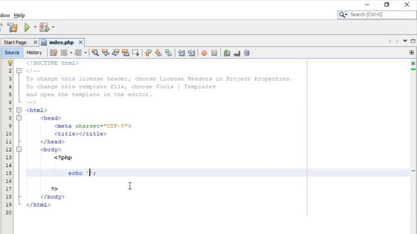
Task: Click green status mark on error stripe
Action: [x=413, y=64]
